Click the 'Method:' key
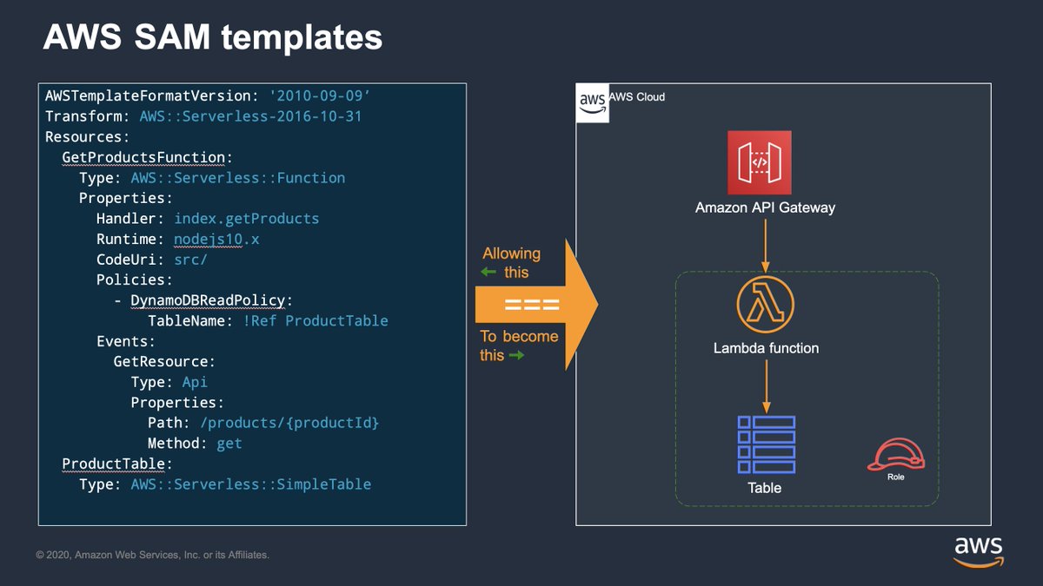Screen dimensions: 1043x586 178,443
